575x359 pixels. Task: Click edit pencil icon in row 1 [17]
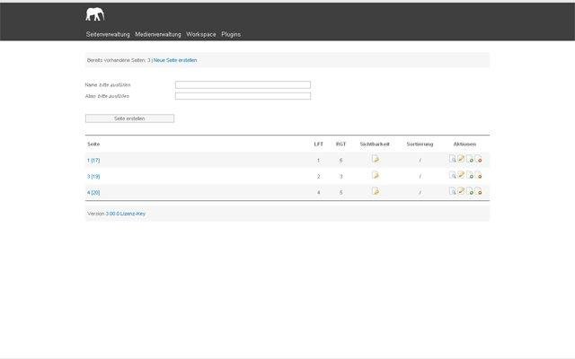(x=461, y=159)
